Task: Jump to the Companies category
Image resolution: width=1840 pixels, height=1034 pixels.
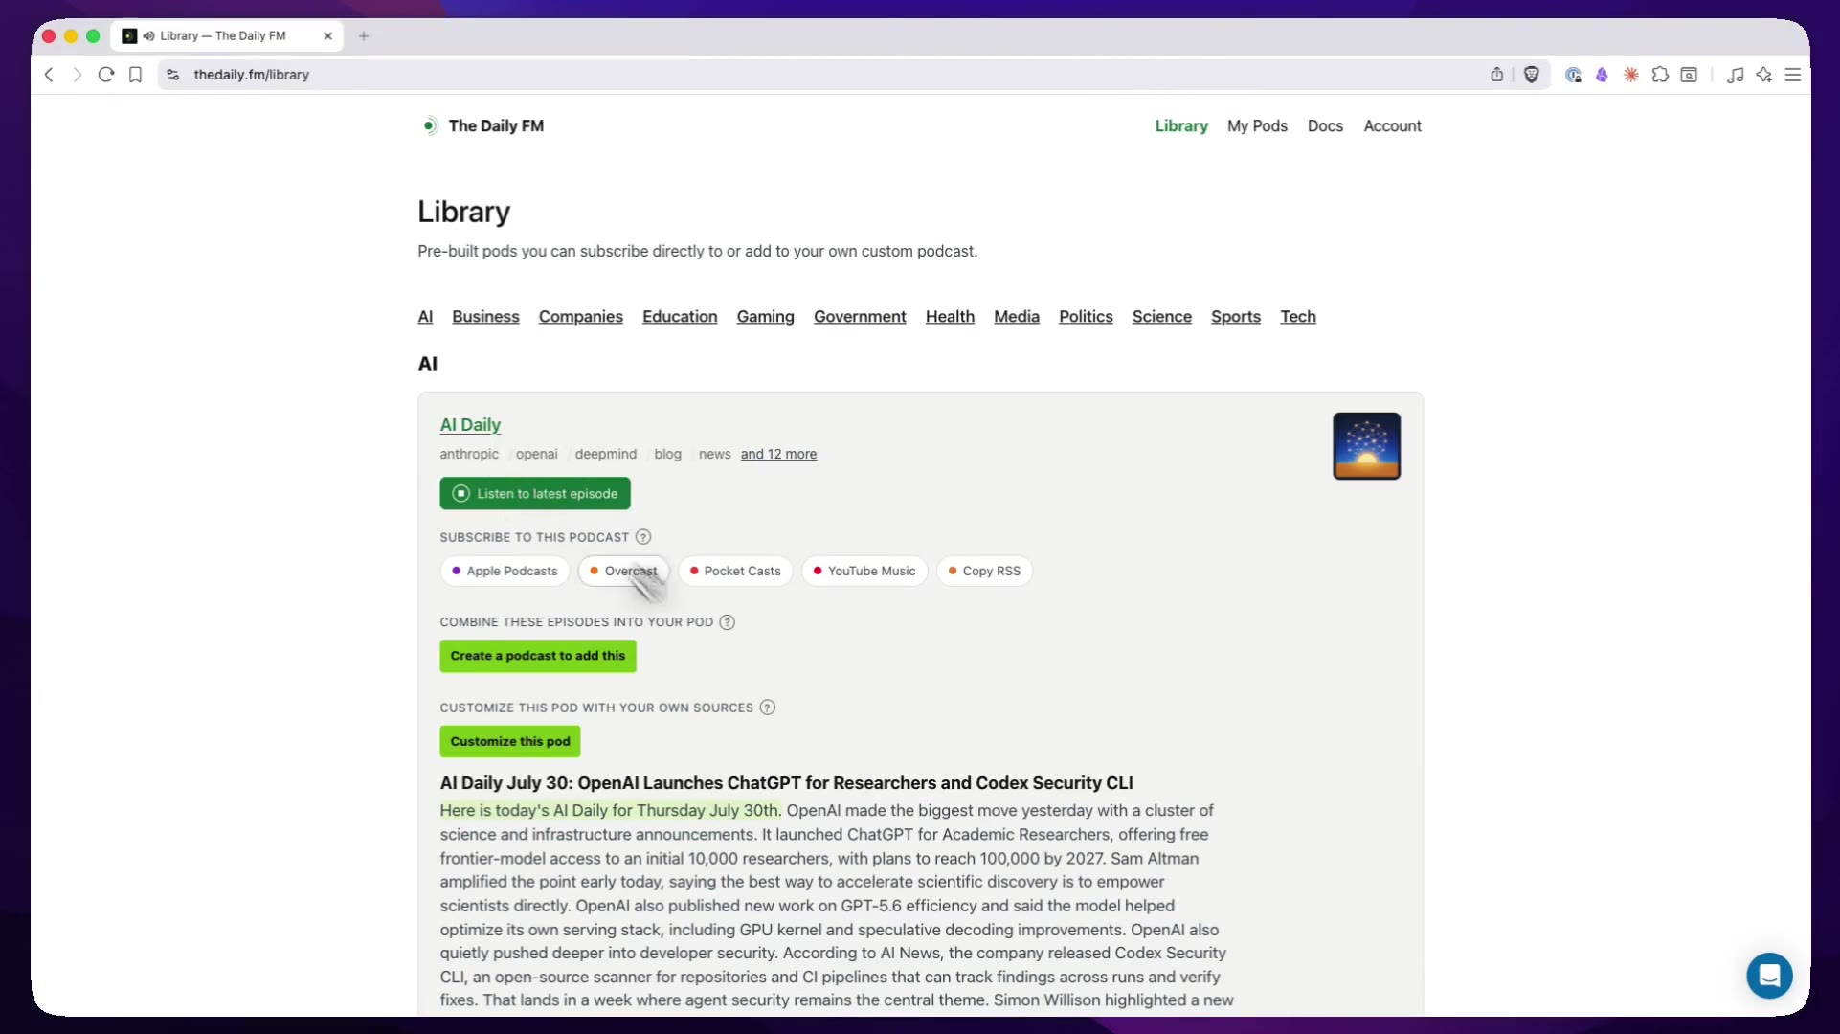Action: 581,317
